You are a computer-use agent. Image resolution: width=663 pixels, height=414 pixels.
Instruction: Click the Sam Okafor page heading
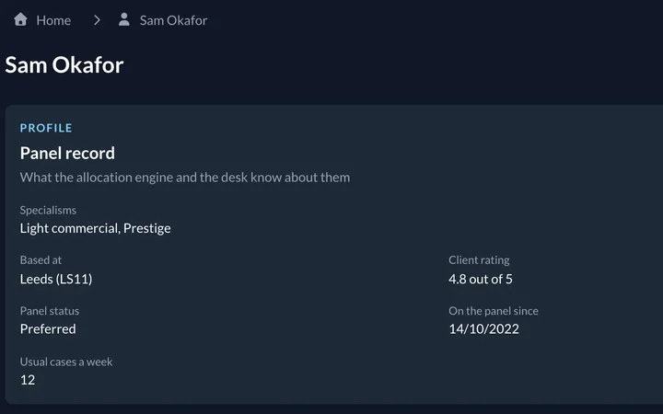pos(64,65)
